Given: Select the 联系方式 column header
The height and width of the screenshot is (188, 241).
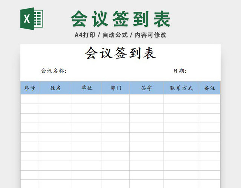Looking at the screenshot, I should (x=182, y=88).
